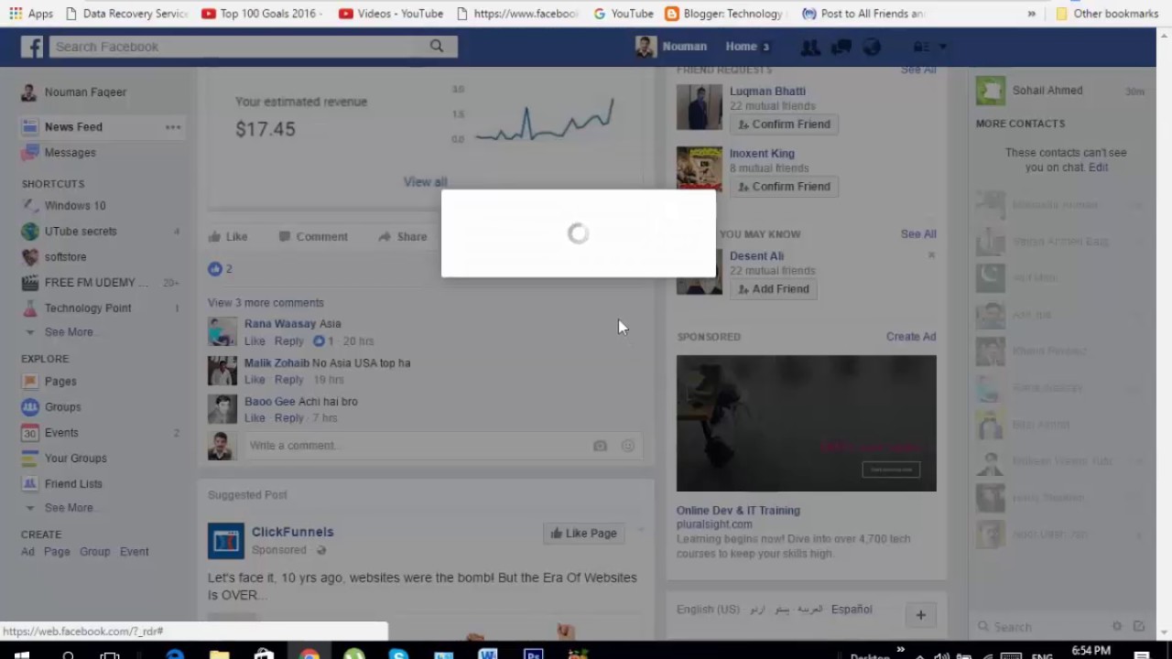Open ClickFunnels post options arrow
Screen dimensions: 1172x659
(x=641, y=530)
